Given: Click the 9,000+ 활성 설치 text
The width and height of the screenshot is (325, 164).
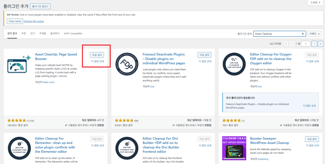Looking at the screenshot, I should tap(124, 125).
